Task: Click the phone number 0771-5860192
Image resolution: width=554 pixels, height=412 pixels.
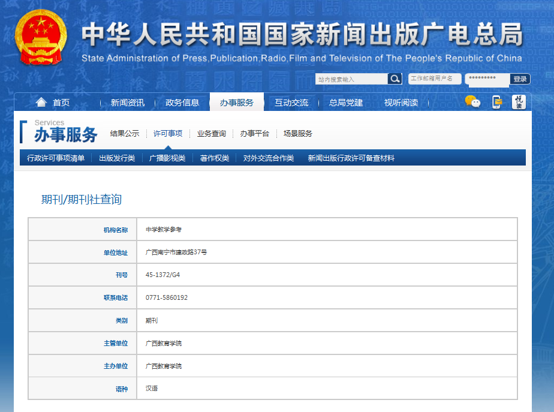Action: click(167, 297)
